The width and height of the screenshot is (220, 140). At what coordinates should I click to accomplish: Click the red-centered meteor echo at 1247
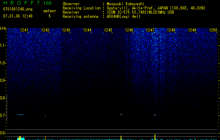(x=155, y=115)
